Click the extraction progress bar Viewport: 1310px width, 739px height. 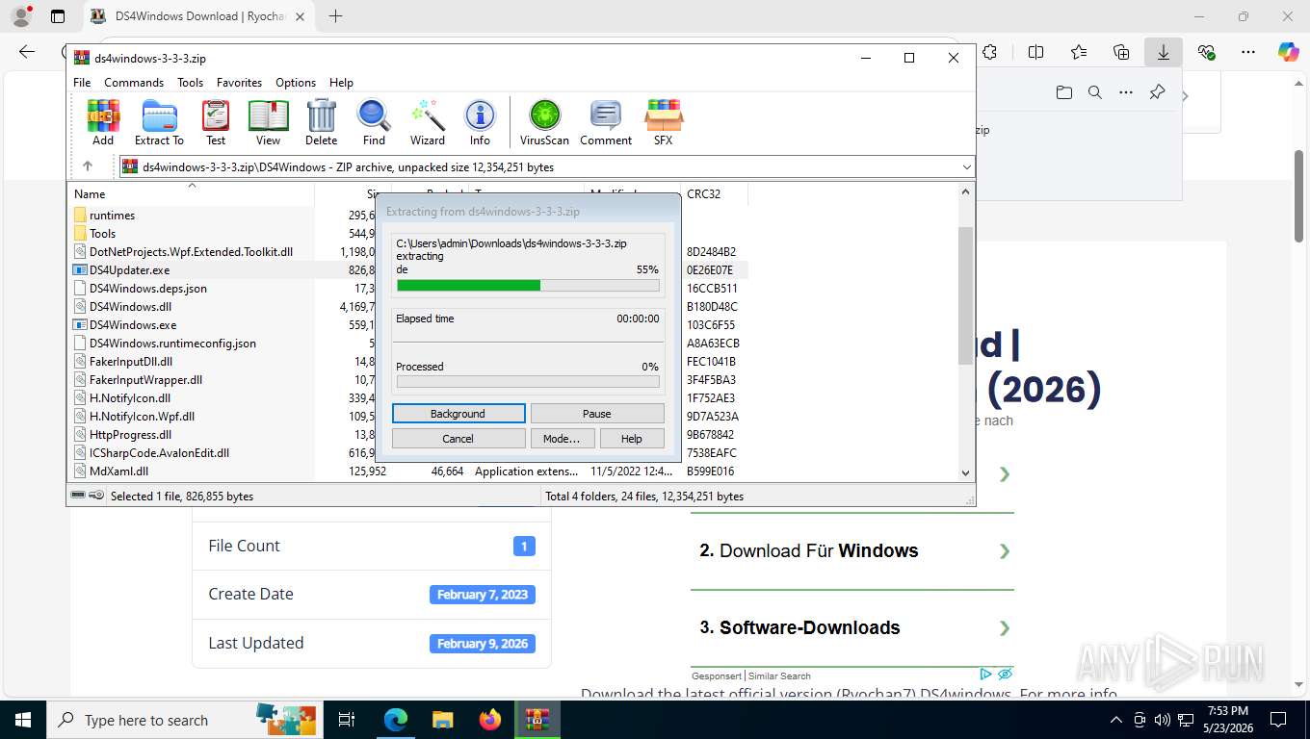[528, 286]
